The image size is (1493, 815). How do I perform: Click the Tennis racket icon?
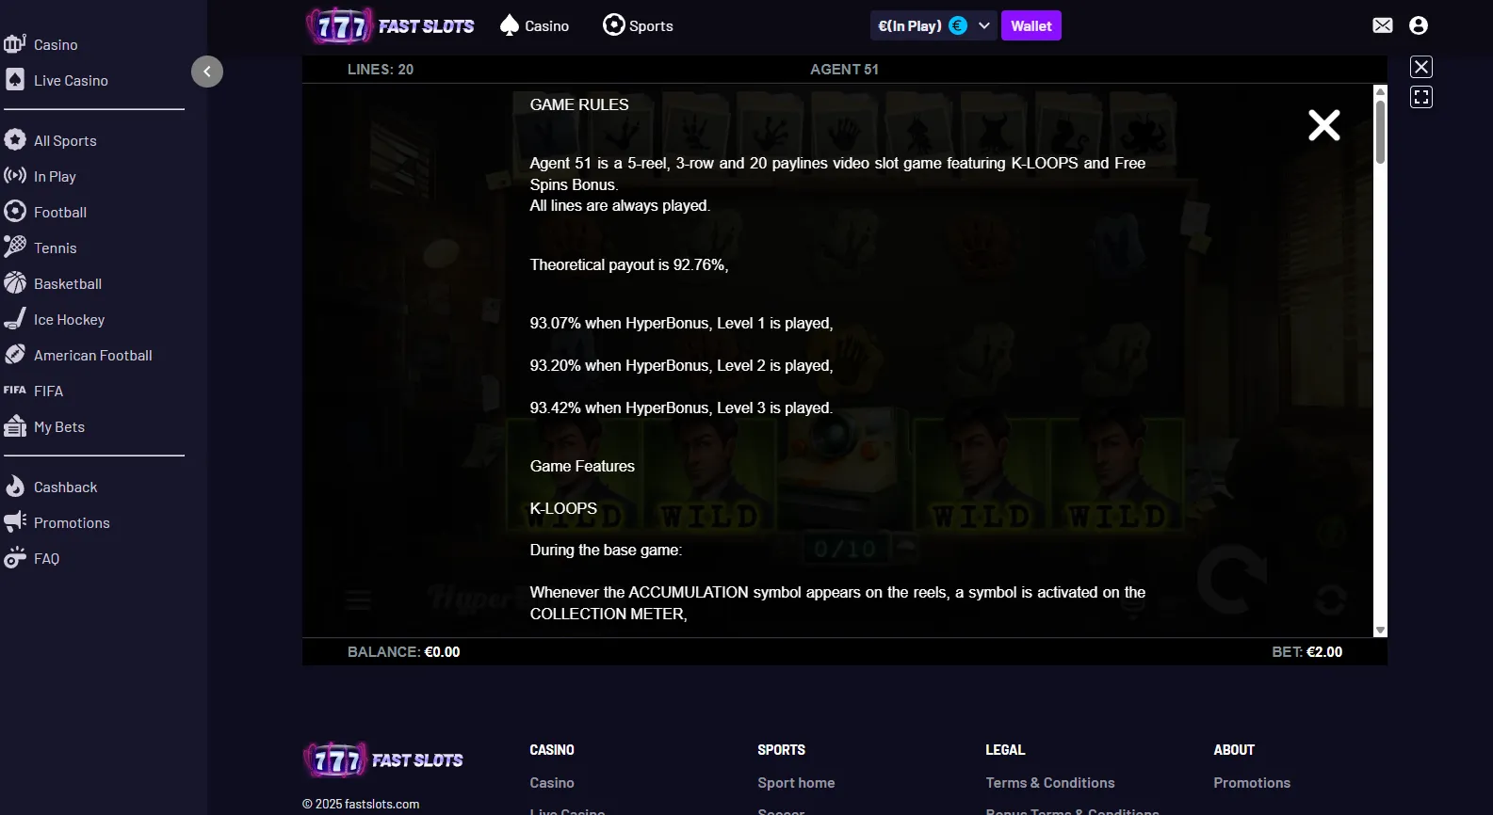(15, 248)
